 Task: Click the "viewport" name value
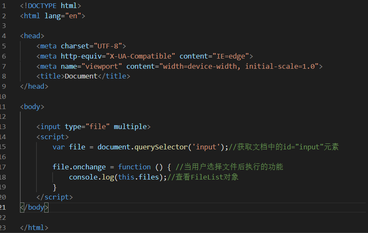(102, 67)
